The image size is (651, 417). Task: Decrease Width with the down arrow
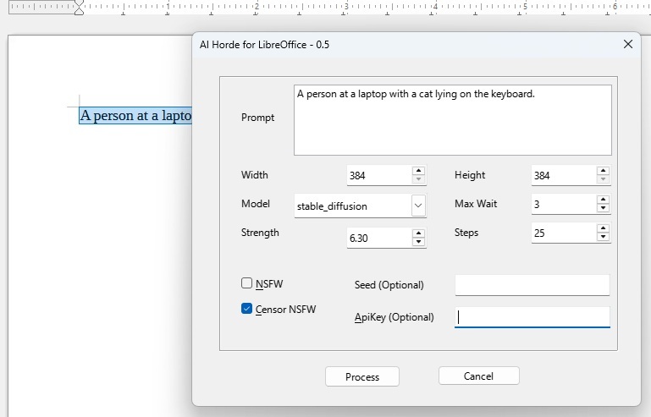(x=418, y=179)
